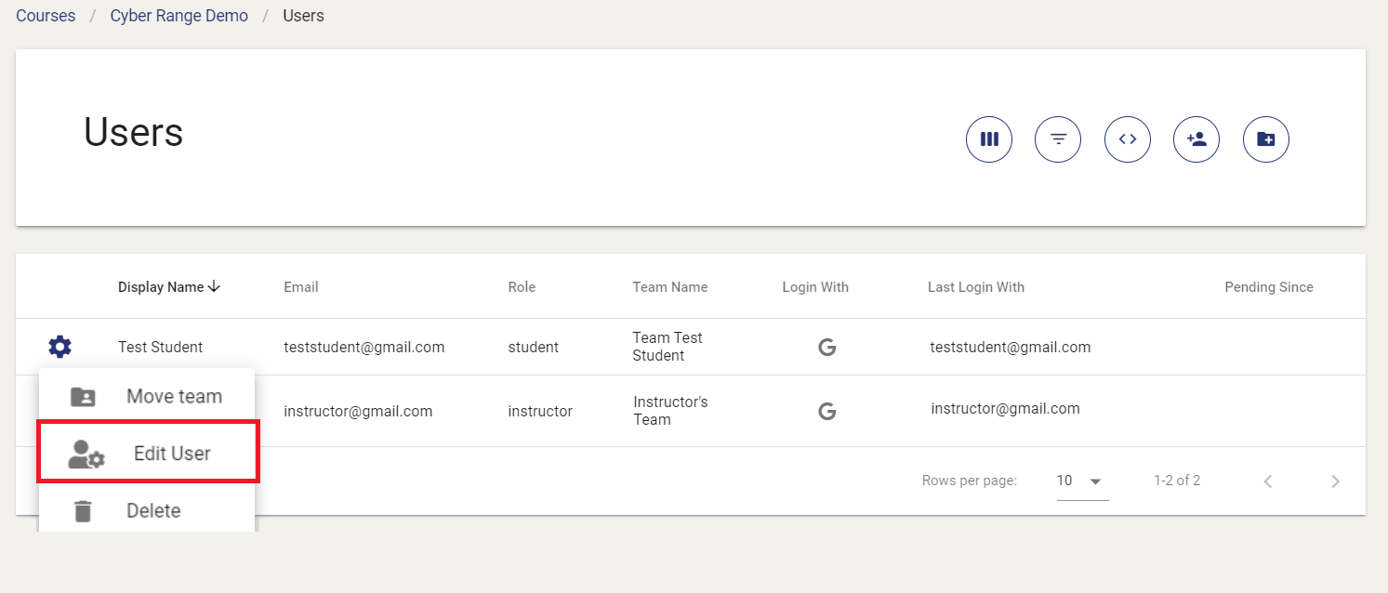
Task: Click the next page chevron
Action: click(1335, 481)
